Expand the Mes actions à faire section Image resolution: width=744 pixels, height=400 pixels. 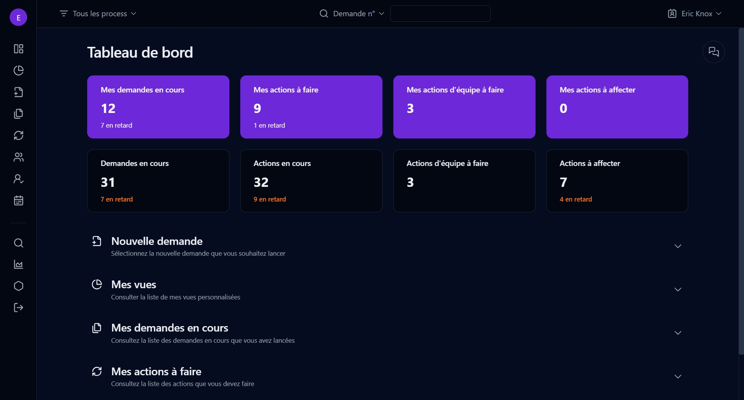pyautogui.click(x=678, y=377)
